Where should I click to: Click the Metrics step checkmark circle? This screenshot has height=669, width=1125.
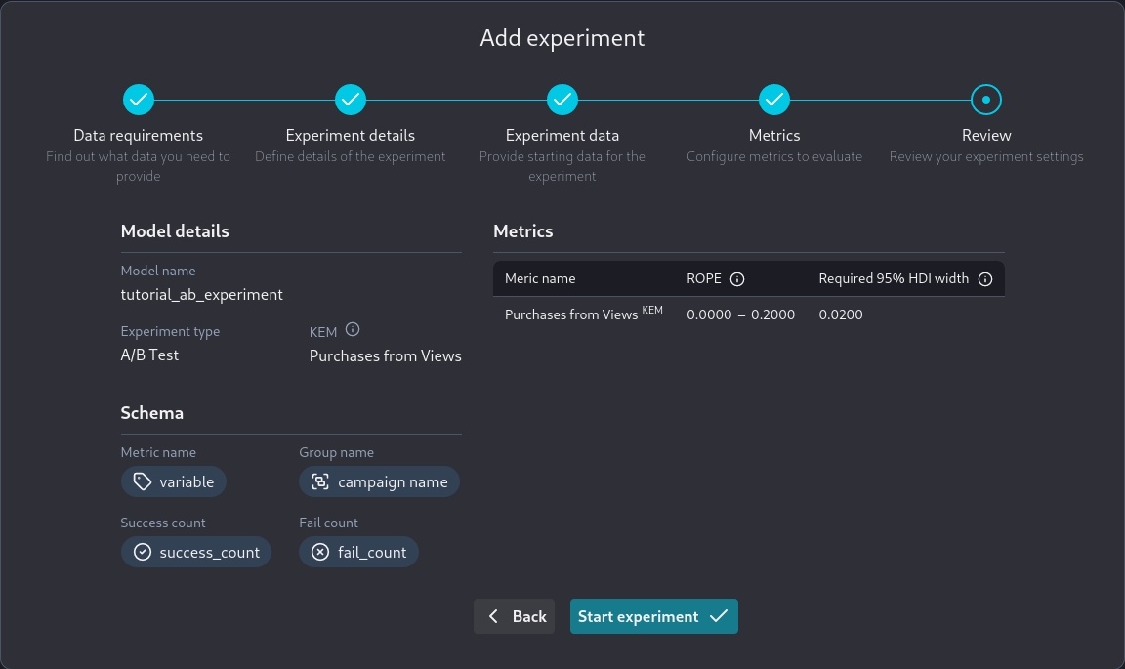point(774,100)
